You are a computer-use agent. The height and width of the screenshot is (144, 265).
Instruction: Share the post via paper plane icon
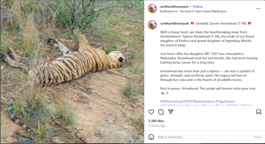[171, 112]
